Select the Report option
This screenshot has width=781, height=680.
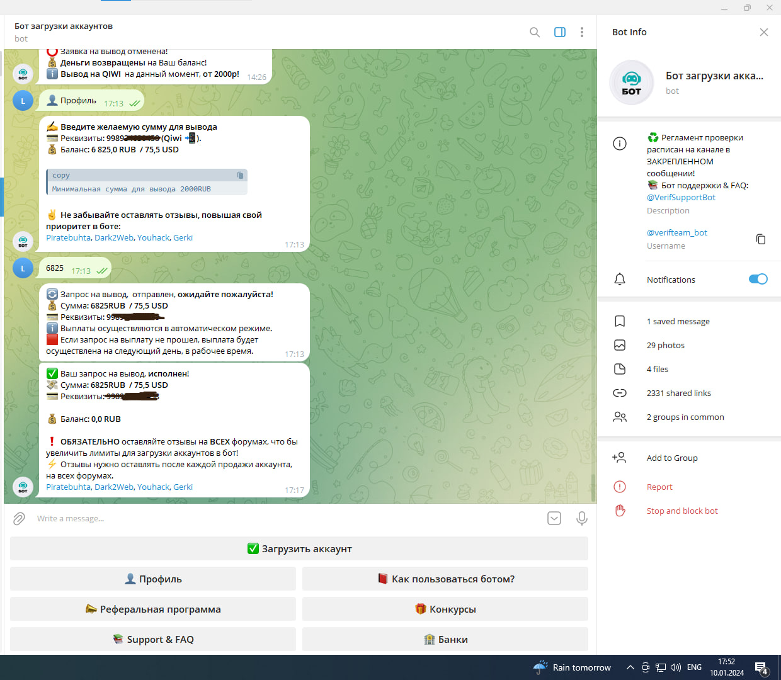tap(659, 487)
